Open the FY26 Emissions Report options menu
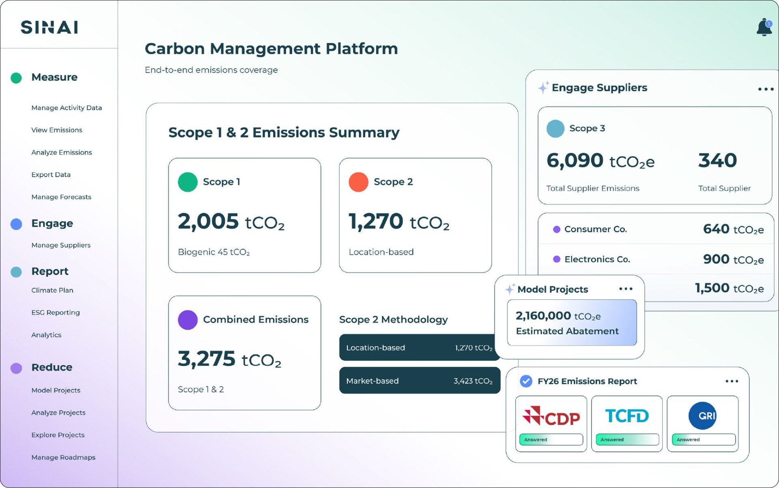 pos(732,381)
